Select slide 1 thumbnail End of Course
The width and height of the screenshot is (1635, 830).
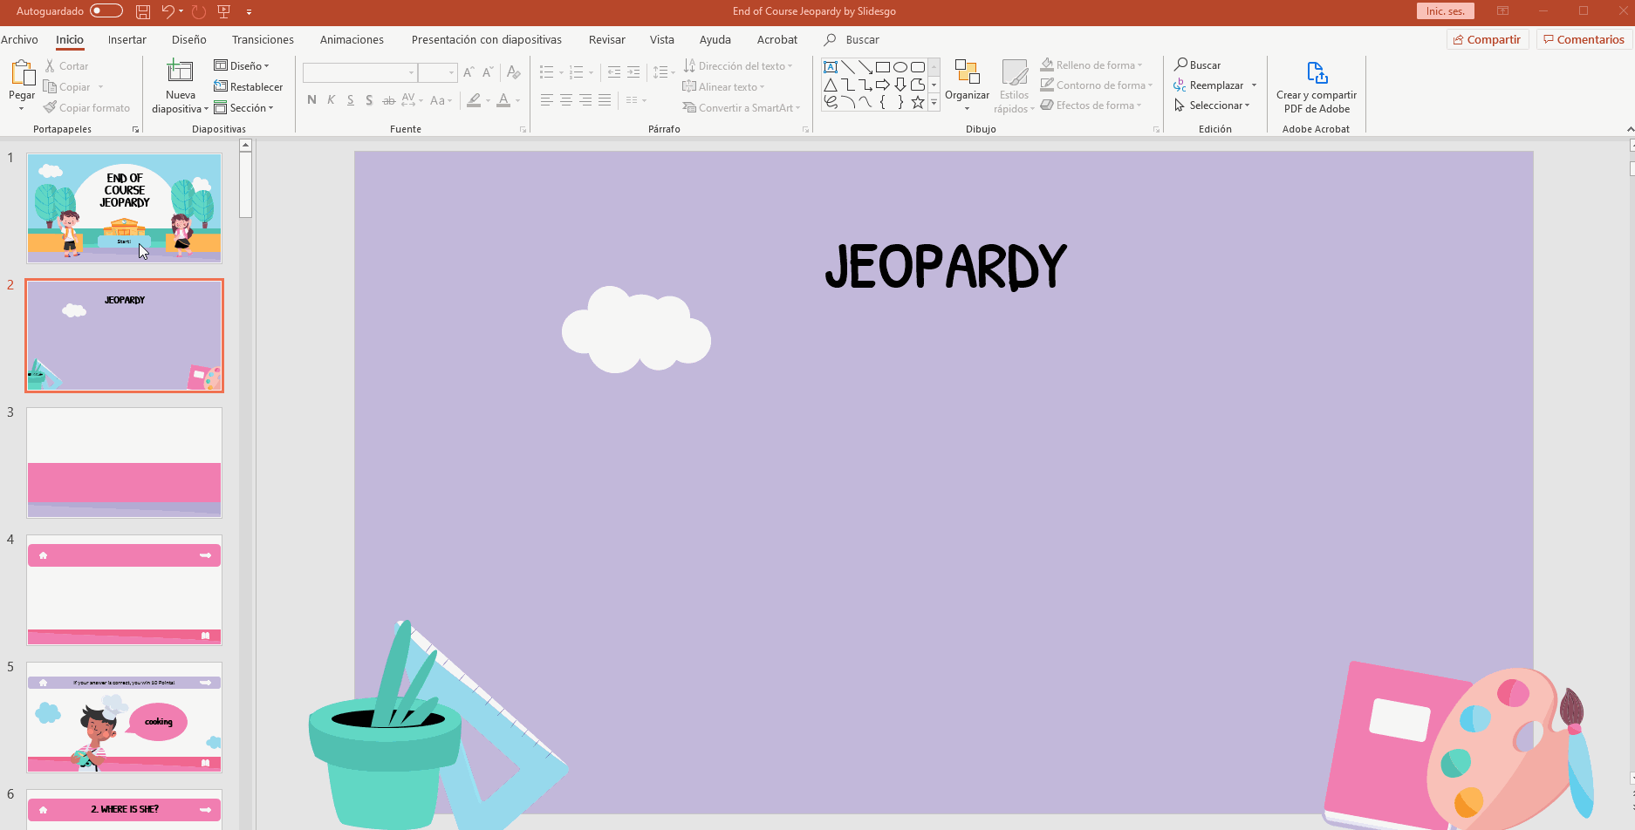coord(124,208)
